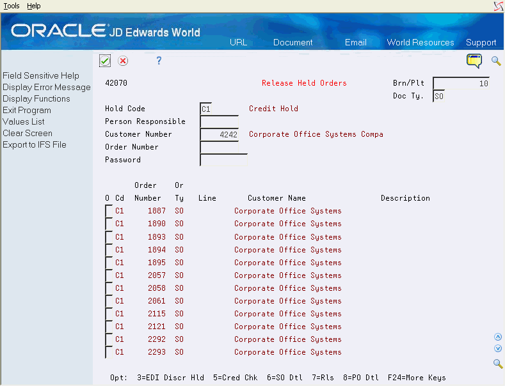Focus the Customer Number field
The height and width of the screenshot is (386, 505).
point(220,134)
